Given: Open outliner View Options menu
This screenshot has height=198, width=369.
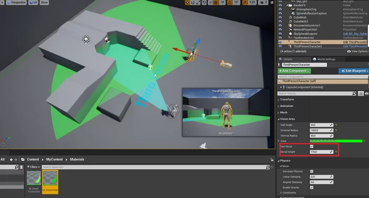Looking at the screenshot, I should (x=357, y=51).
